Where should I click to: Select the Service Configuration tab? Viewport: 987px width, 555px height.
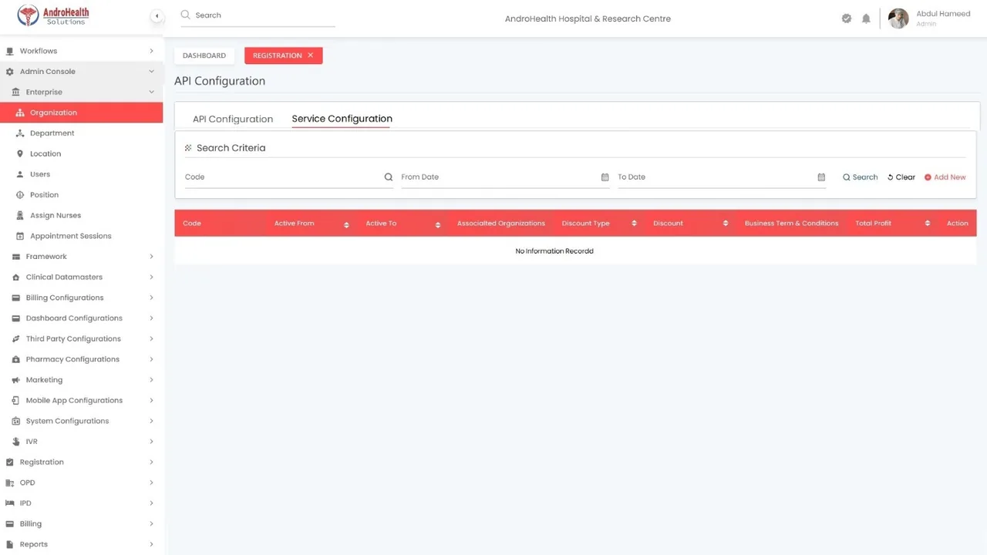point(342,119)
